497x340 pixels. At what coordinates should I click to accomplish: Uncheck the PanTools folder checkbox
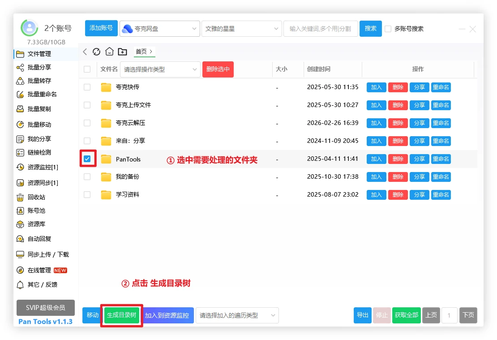click(x=87, y=159)
